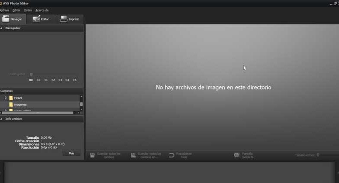Screen dimensions: 339x183
Task: Select the FRAN folder
Action: click(18, 98)
